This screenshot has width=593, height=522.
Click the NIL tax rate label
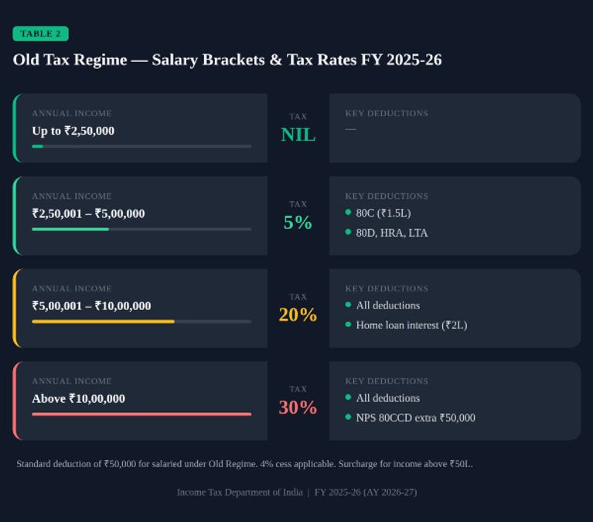298,135
